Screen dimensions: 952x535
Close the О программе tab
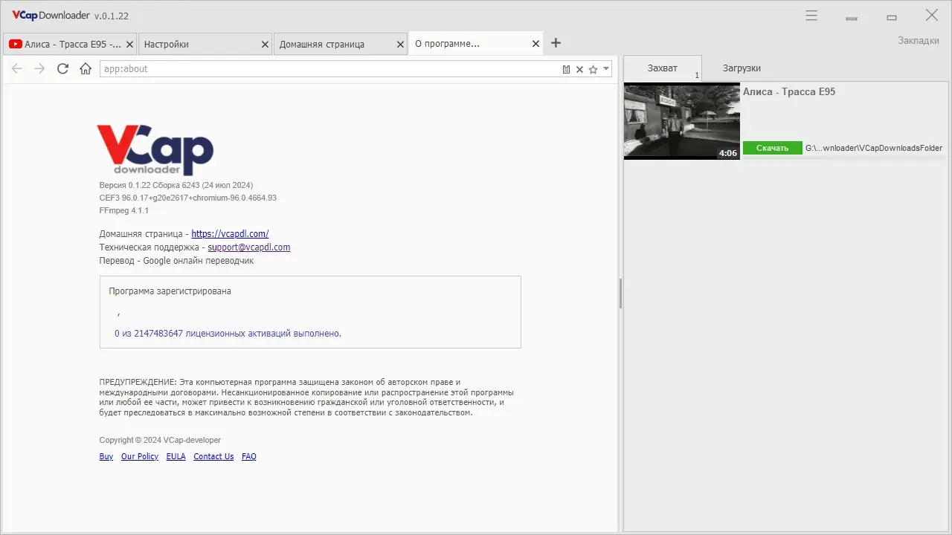click(x=535, y=44)
